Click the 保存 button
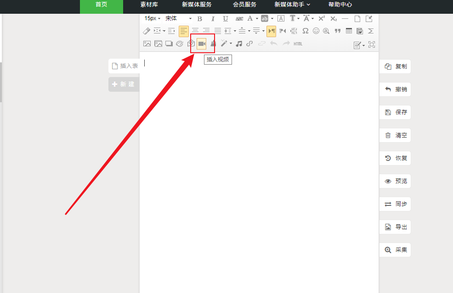 click(395, 112)
